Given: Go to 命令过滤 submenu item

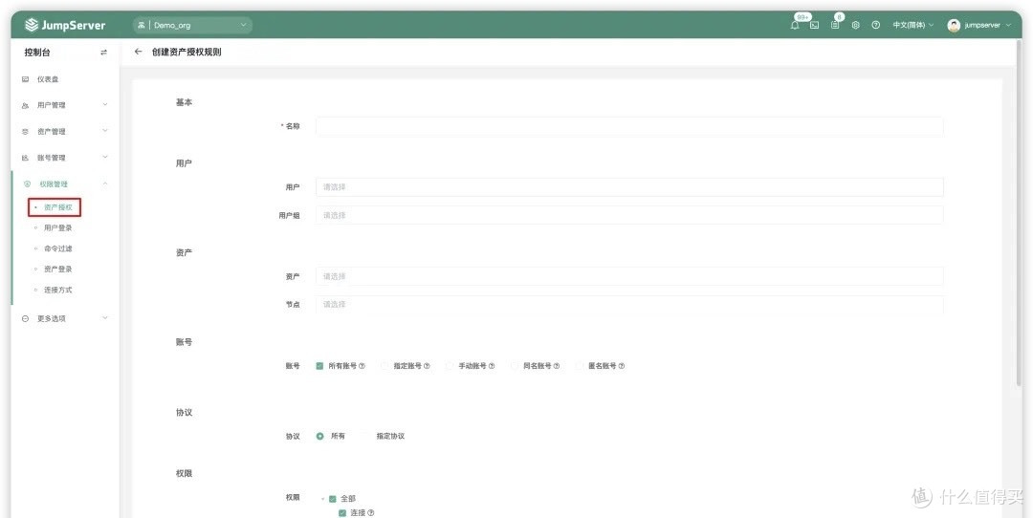Looking at the screenshot, I should click(58, 248).
